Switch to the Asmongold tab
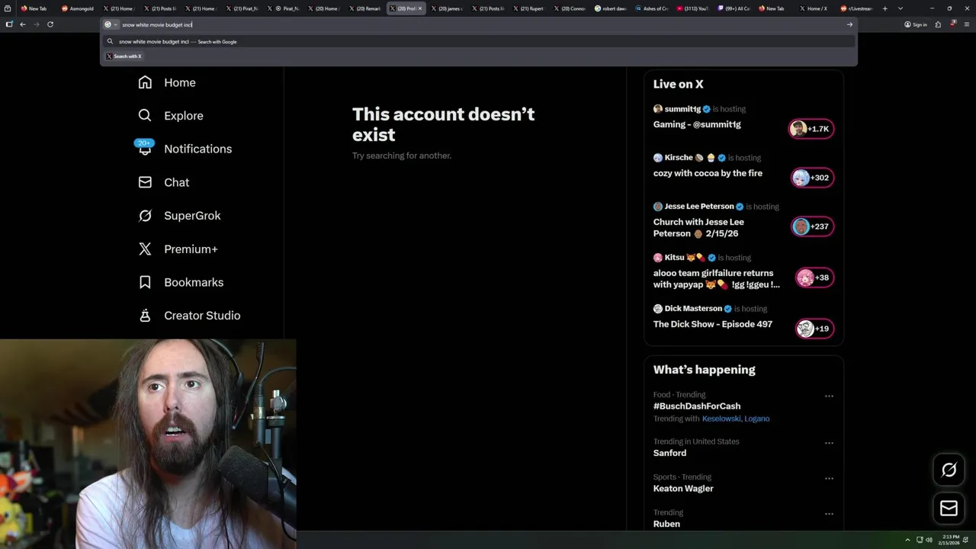The width and height of the screenshot is (976, 549). pyautogui.click(x=77, y=8)
